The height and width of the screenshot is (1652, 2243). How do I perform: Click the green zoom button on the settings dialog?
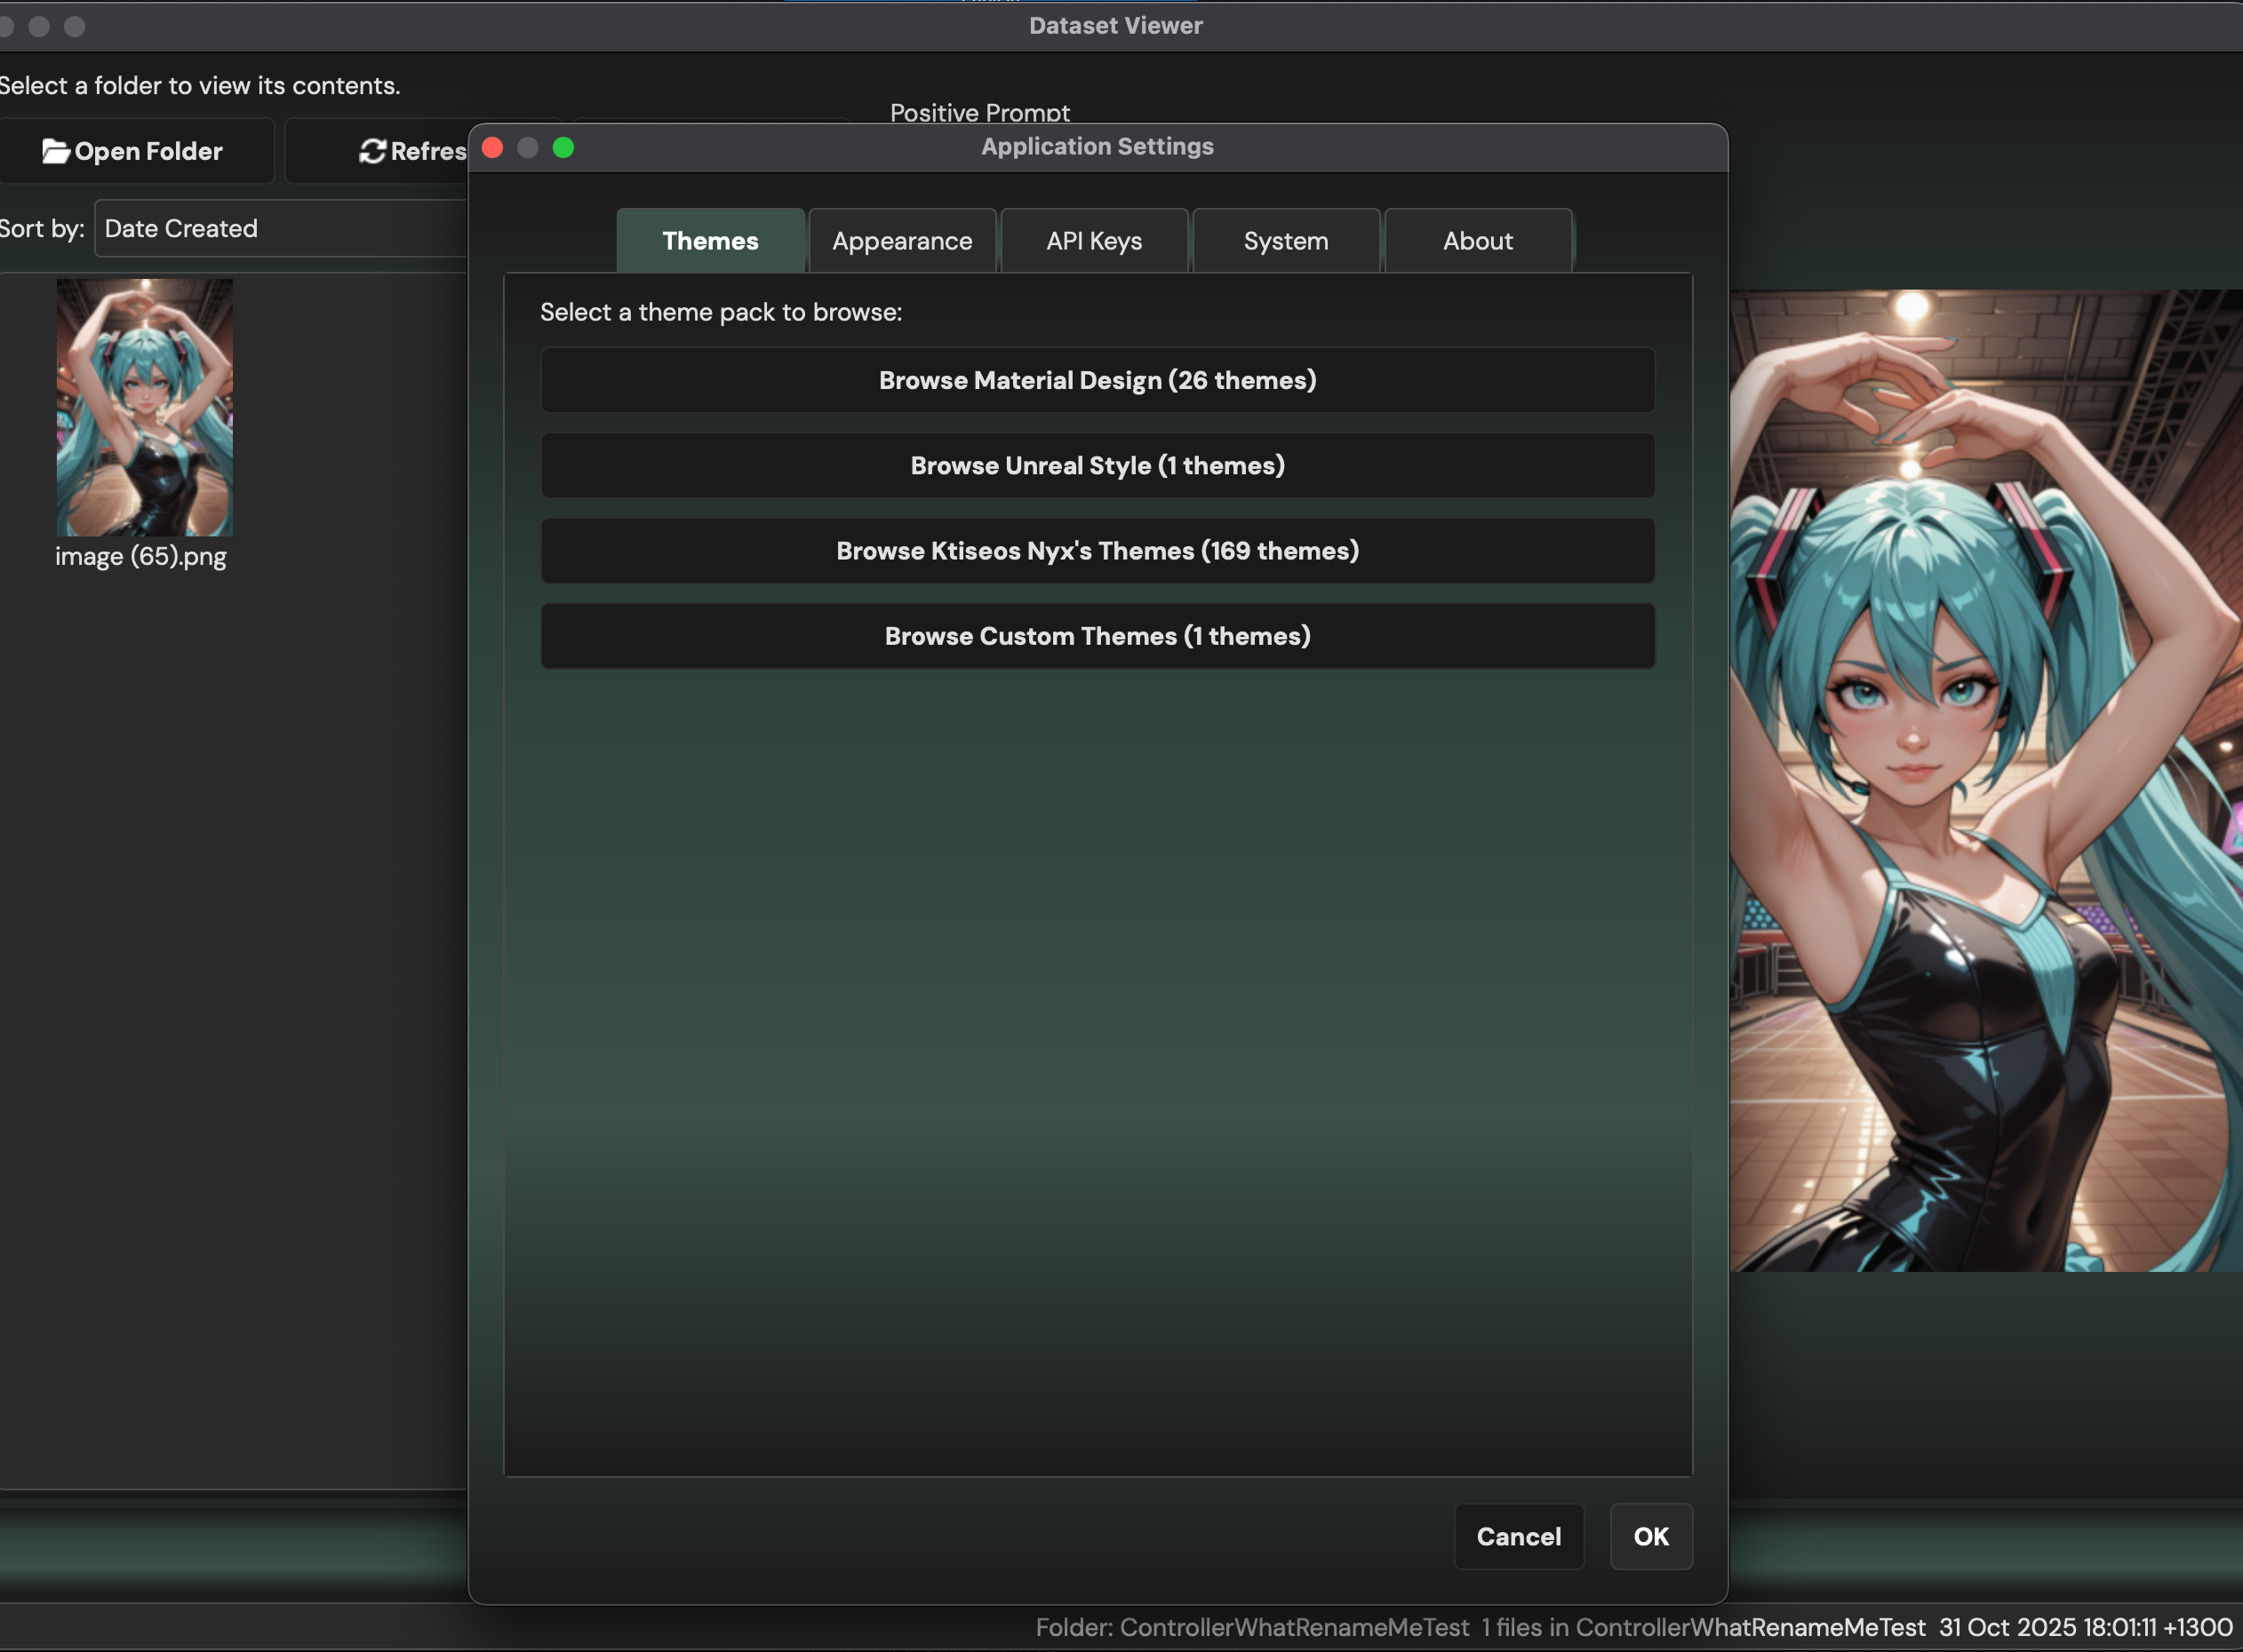[564, 147]
